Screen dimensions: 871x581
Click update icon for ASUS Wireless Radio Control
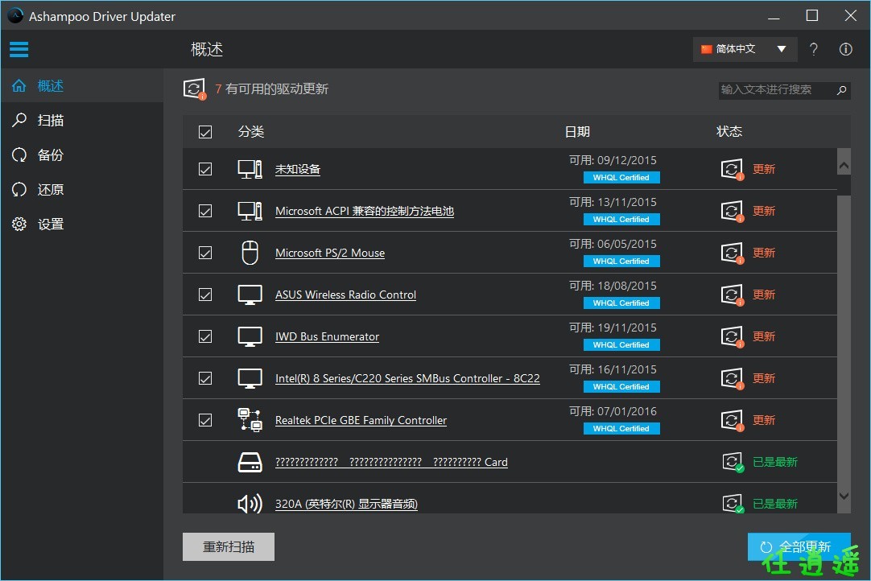(732, 295)
